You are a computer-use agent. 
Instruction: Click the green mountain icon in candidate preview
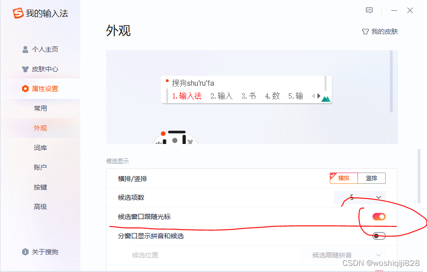[x=325, y=98]
